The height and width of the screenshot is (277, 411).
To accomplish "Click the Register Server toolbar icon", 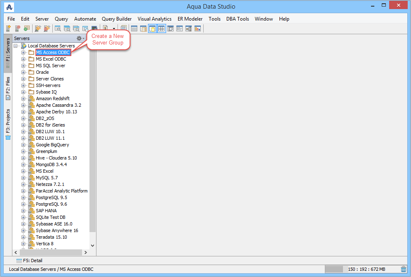I will click(x=8, y=28).
